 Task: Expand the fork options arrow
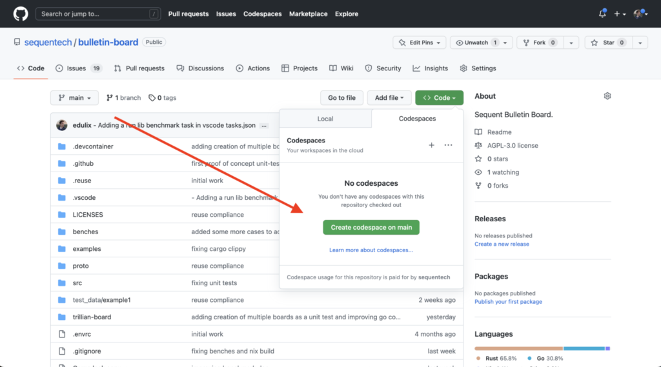coord(571,43)
